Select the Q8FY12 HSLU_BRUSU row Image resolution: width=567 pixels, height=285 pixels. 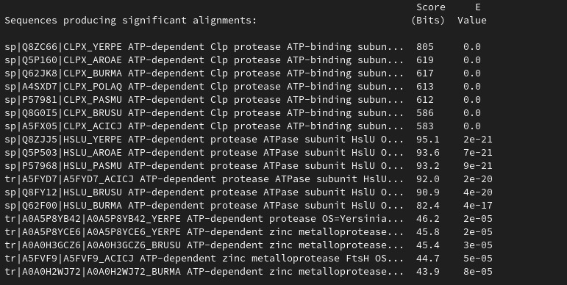click(x=249, y=192)
